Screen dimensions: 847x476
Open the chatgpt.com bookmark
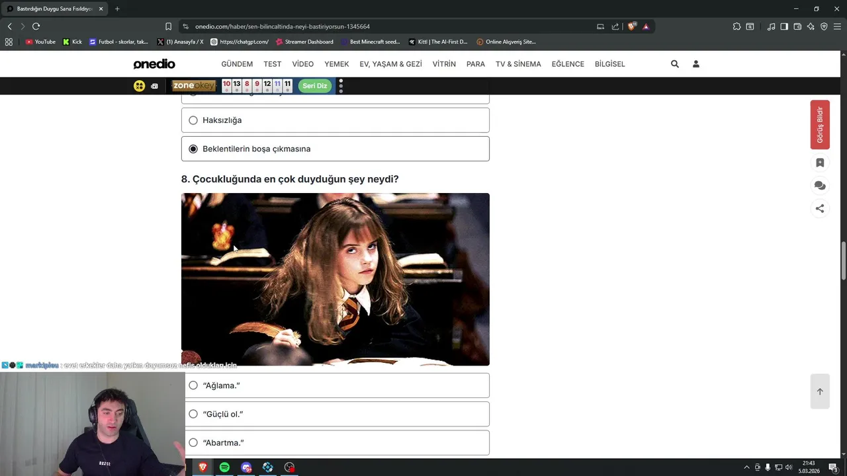pyautogui.click(x=240, y=42)
